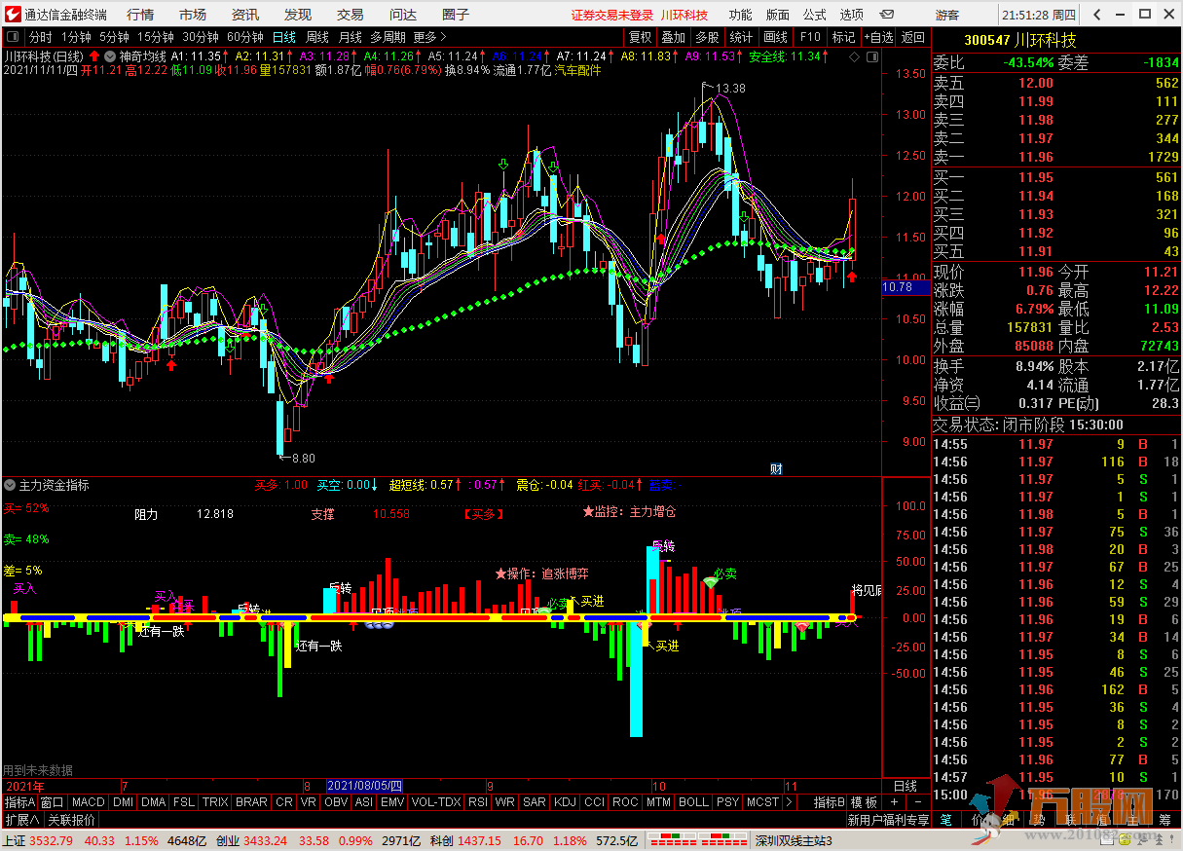1183x851 pixels.
Task: Open the 功能 menu
Action: pos(740,15)
